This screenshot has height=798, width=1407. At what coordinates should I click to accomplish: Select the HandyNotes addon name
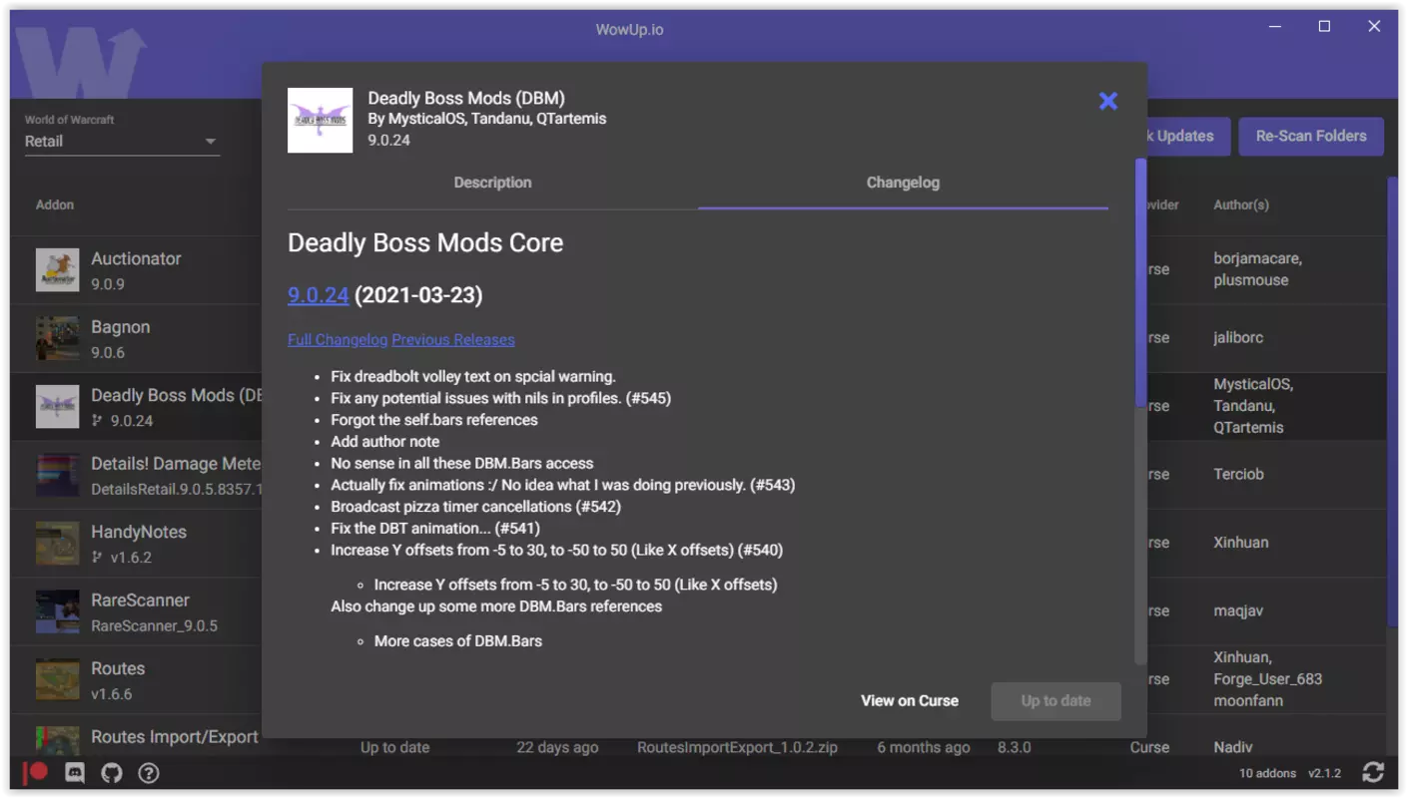(x=139, y=532)
